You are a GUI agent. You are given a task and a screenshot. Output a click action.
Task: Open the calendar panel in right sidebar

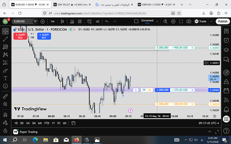[226, 91]
